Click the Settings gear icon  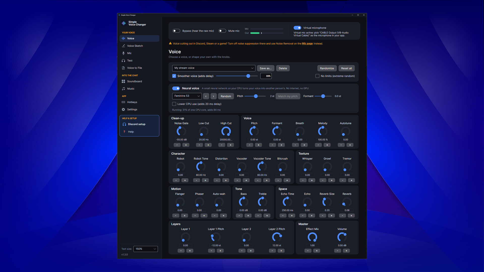pyautogui.click(x=123, y=110)
